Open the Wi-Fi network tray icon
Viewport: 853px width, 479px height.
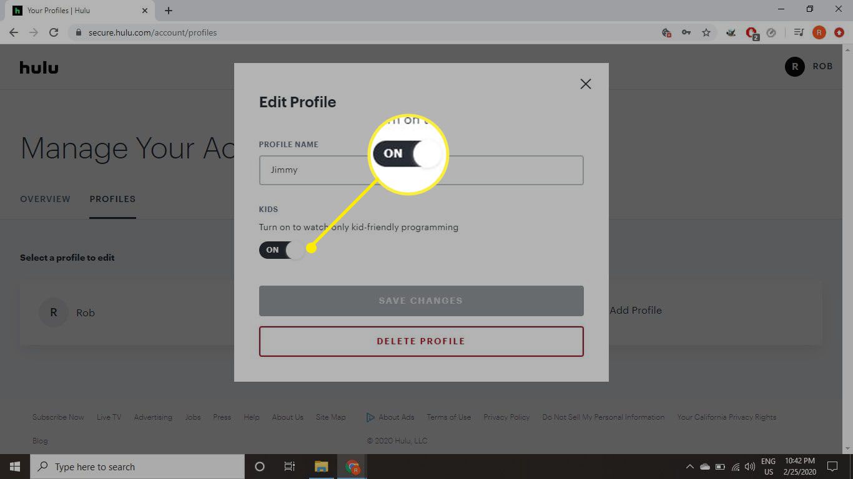tap(735, 467)
